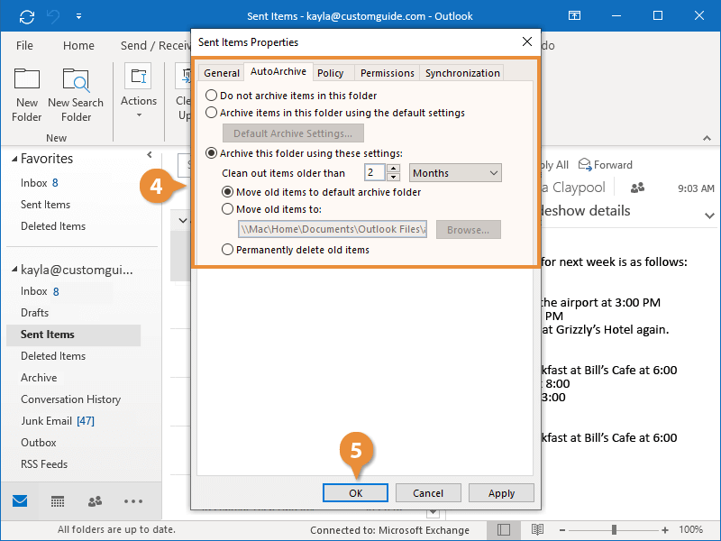This screenshot has width=721, height=541.
Task: Click the Clean out age number field
Action: tap(374, 173)
